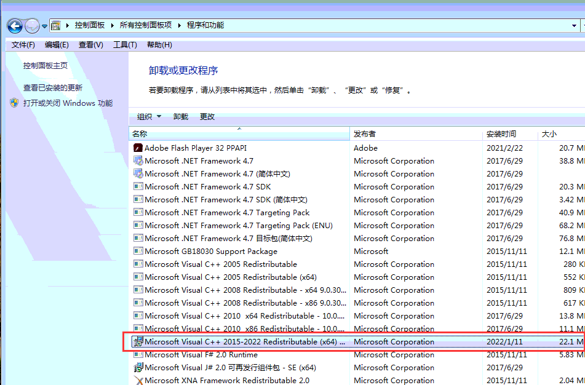Click icon of Visual C++ 2005 Redistributable
The height and width of the screenshot is (385, 585).
coord(138,264)
